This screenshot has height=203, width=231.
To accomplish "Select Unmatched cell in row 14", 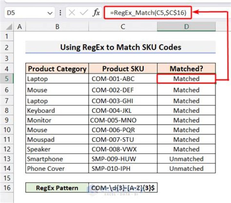I will point(186,168).
